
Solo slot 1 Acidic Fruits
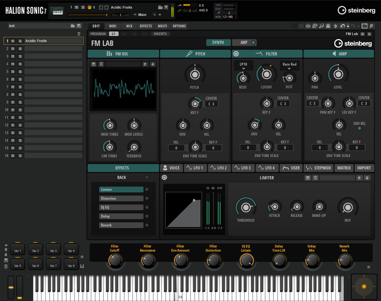pyautogui.click(x=20, y=41)
